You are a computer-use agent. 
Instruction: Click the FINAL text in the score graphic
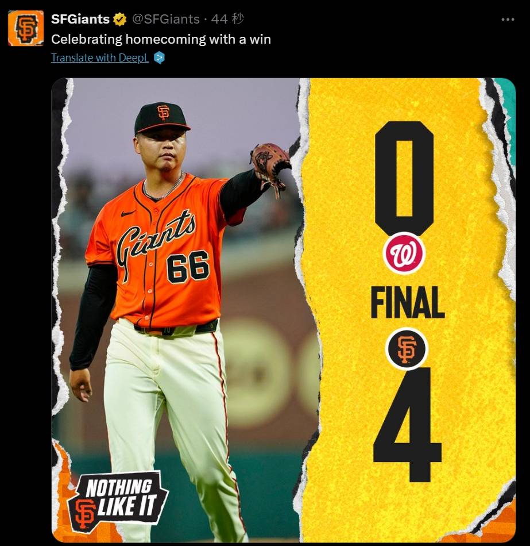(x=408, y=302)
